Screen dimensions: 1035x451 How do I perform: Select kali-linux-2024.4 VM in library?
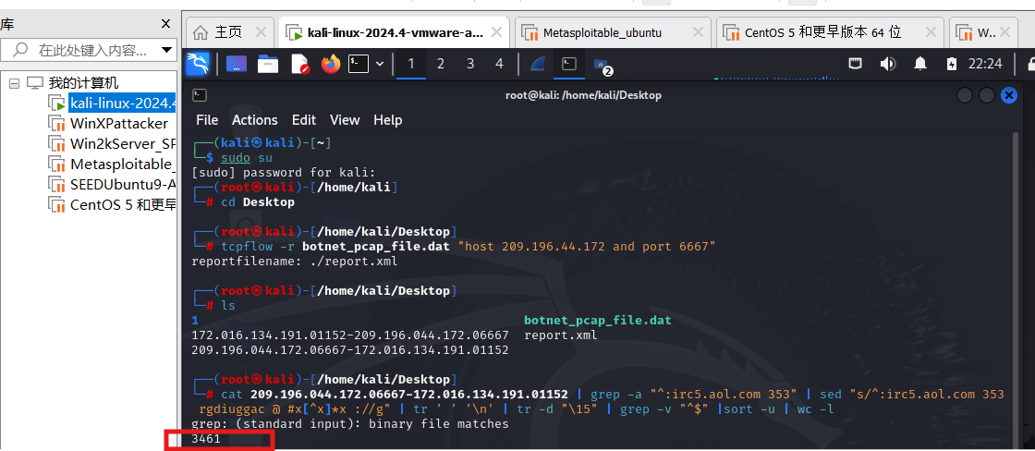pos(122,103)
